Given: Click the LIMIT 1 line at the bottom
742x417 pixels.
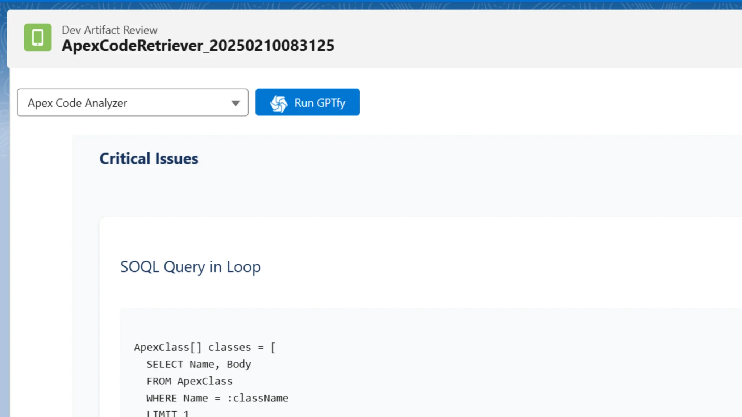Looking at the screenshot, I should (x=167, y=413).
